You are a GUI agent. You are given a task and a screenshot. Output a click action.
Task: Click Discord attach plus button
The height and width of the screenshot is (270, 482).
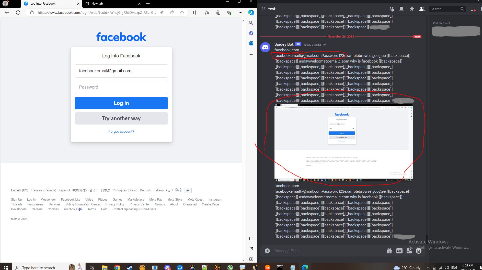pos(267,251)
